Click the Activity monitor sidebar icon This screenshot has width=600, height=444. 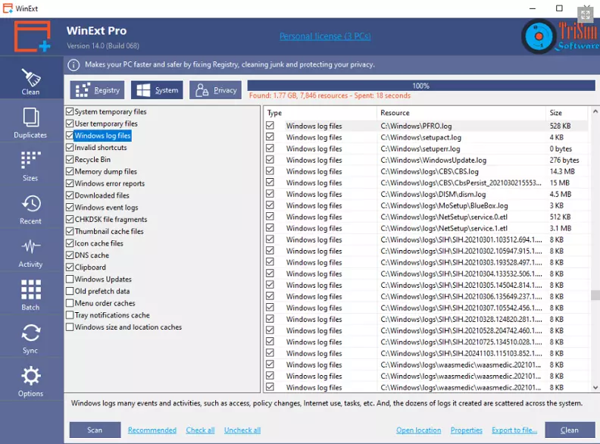30,252
